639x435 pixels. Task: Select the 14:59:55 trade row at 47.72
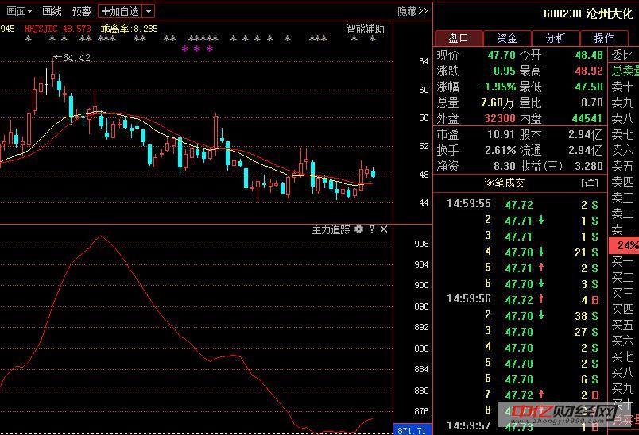coord(522,204)
